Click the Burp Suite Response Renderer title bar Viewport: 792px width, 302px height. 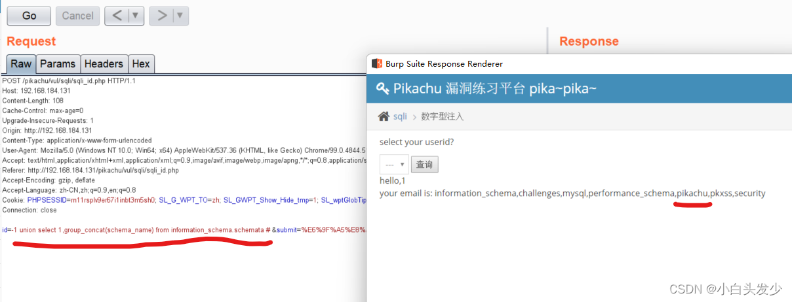[579, 63]
